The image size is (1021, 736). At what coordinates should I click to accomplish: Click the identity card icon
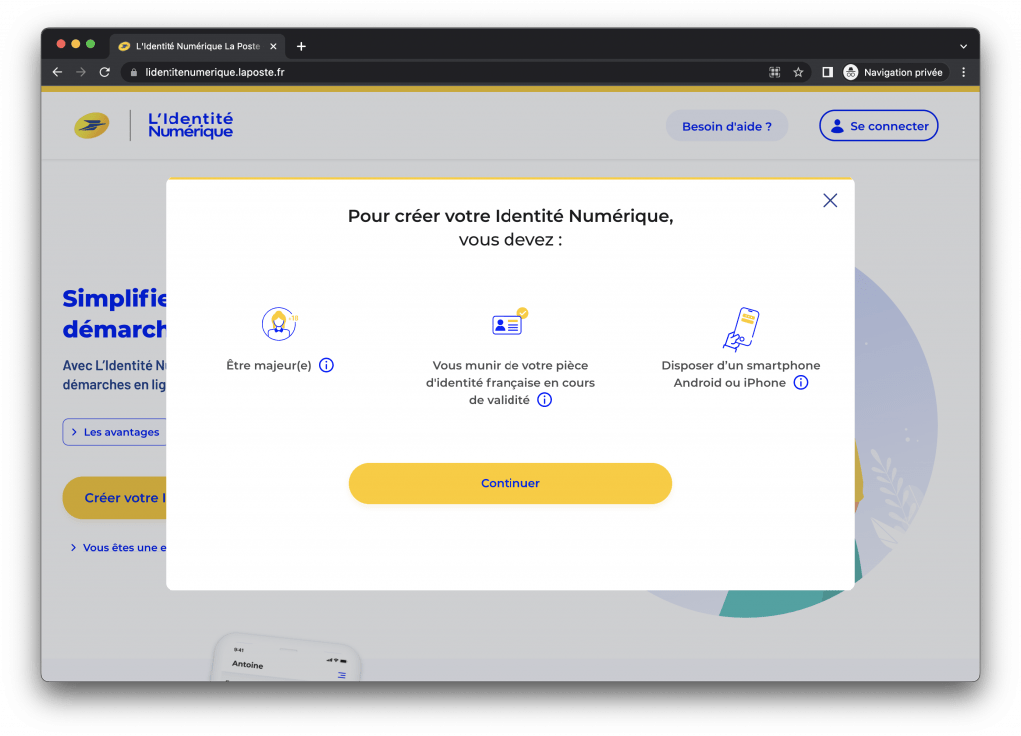pyautogui.click(x=510, y=322)
